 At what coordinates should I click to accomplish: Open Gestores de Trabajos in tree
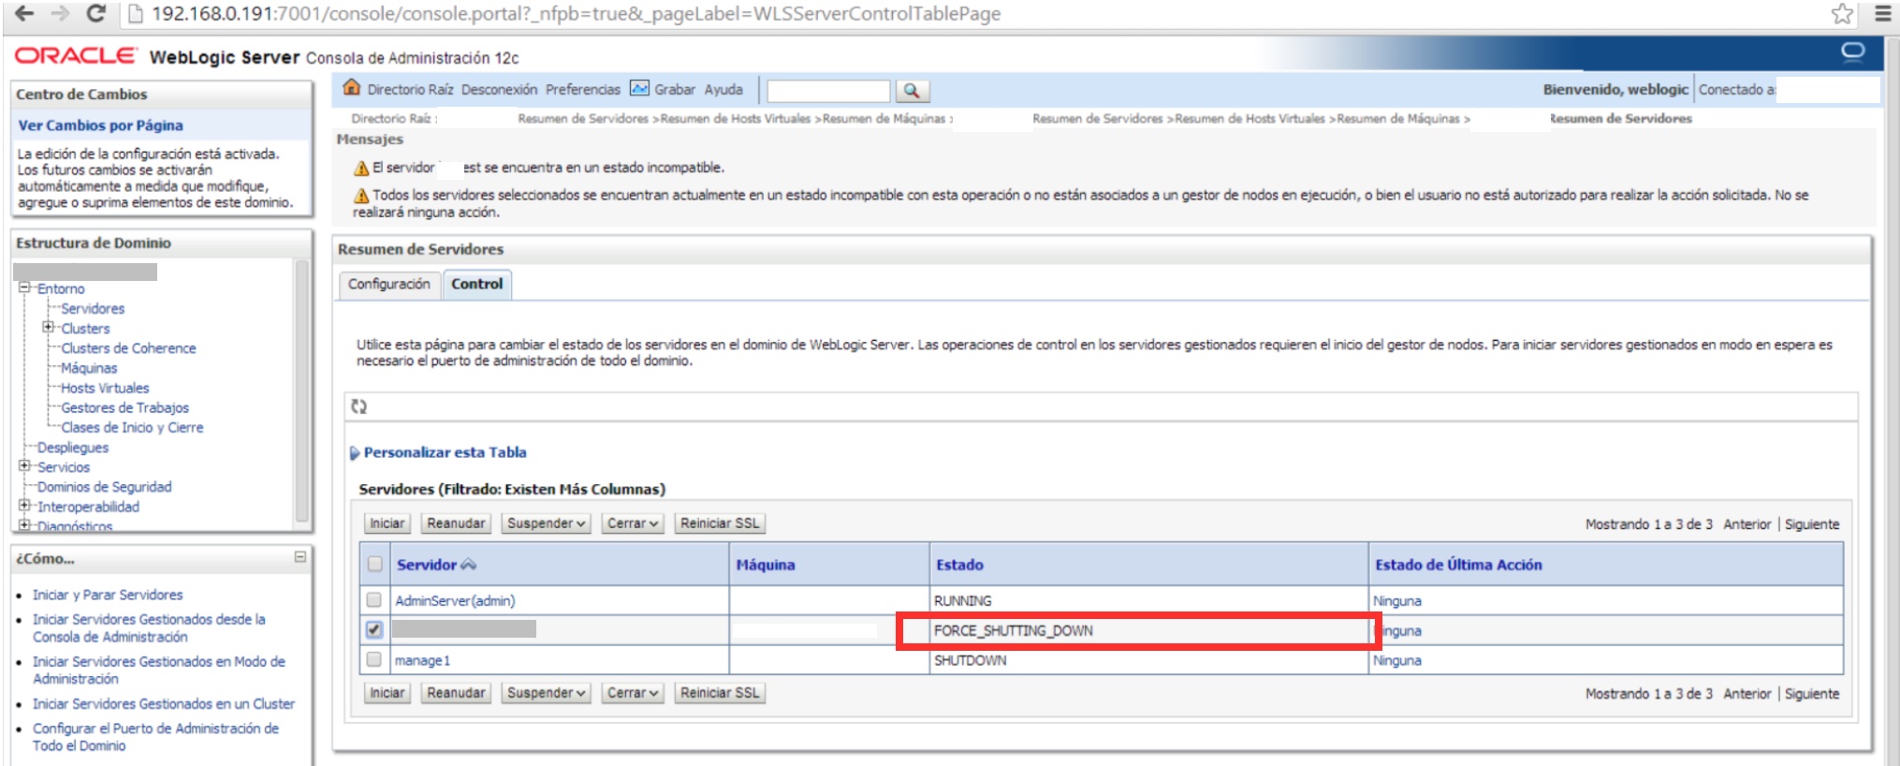pos(124,407)
